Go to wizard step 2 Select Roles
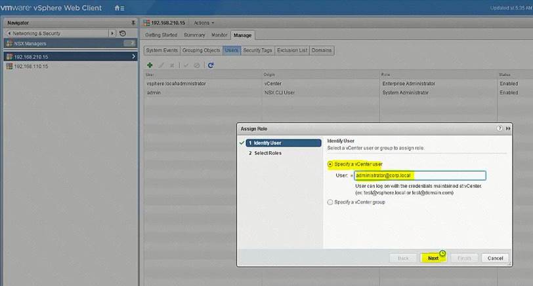Viewport: 533px width, 286px height. pos(268,153)
